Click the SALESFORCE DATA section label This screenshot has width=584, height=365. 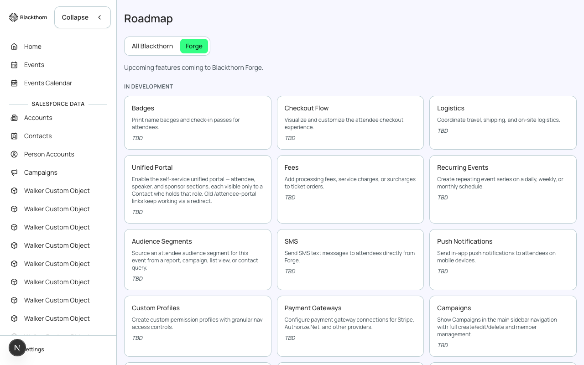tap(58, 104)
